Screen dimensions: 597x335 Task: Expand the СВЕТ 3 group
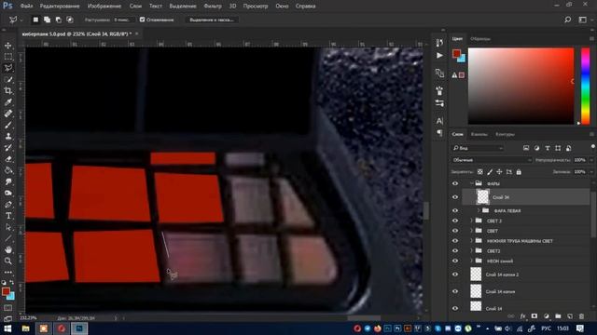pos(471,221)
